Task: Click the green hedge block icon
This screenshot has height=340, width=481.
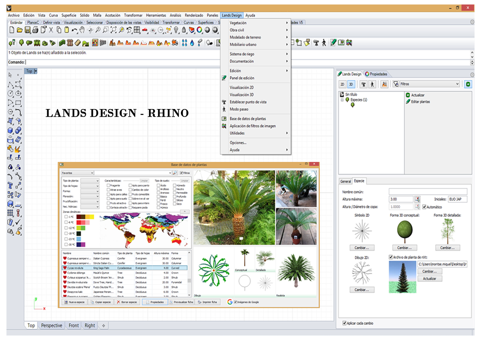Action: pyautogui.click(x=62, y=43)
